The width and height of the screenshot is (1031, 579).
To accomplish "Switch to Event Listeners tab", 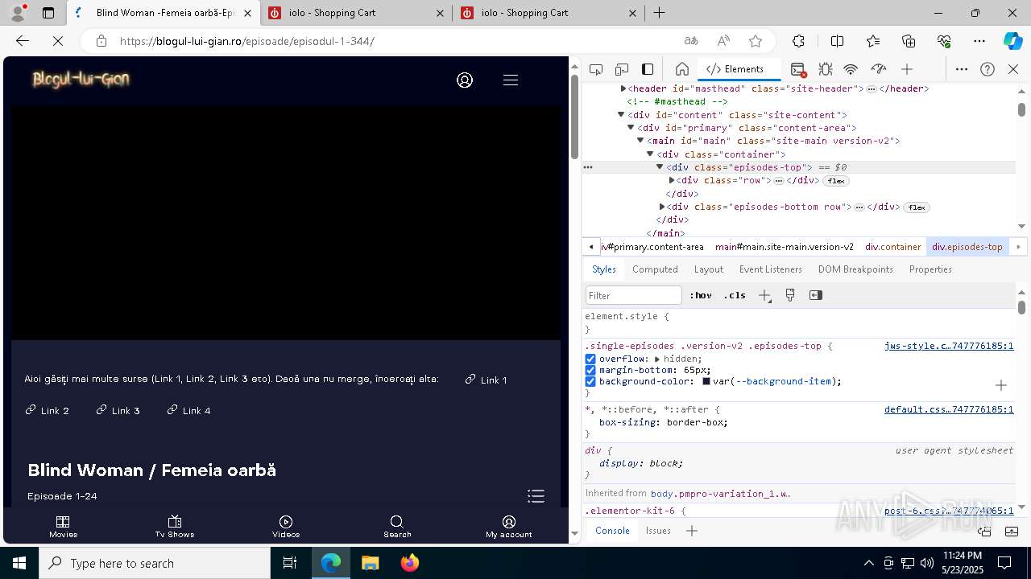I will click(771, 269).
